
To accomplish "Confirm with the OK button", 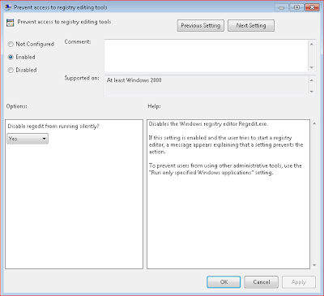I will pos(224,282).
